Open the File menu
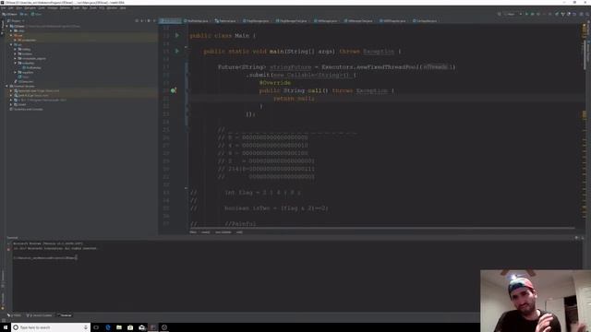This screenshot has width=591, height=332. [4, 8]
